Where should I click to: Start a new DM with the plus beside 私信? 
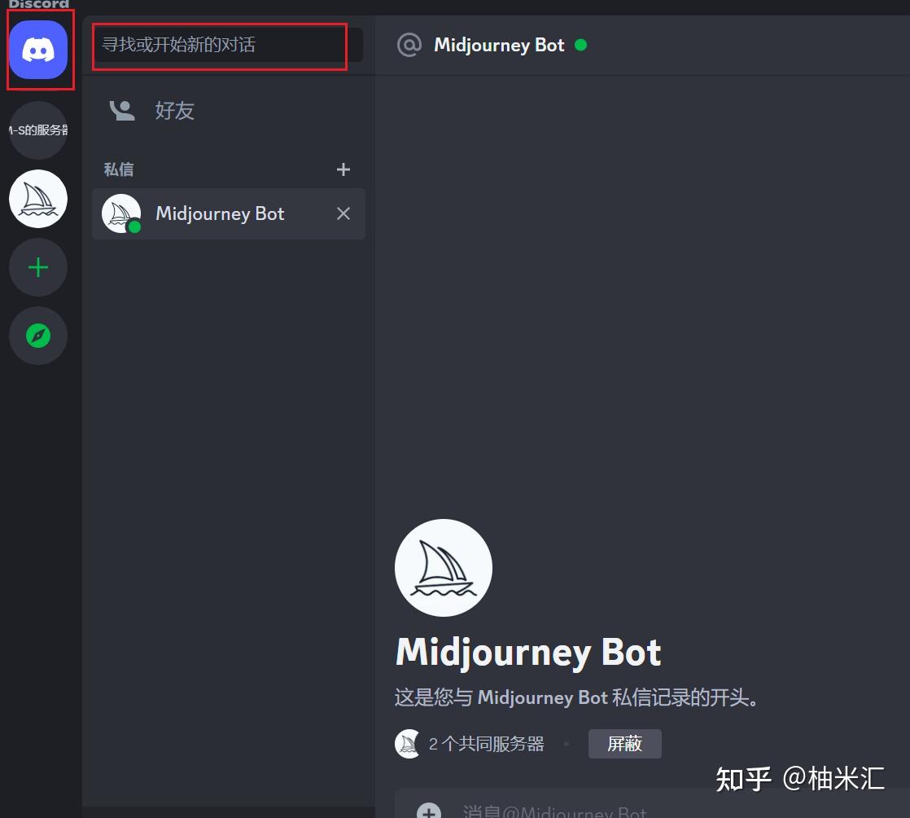(x=343, y=169)
